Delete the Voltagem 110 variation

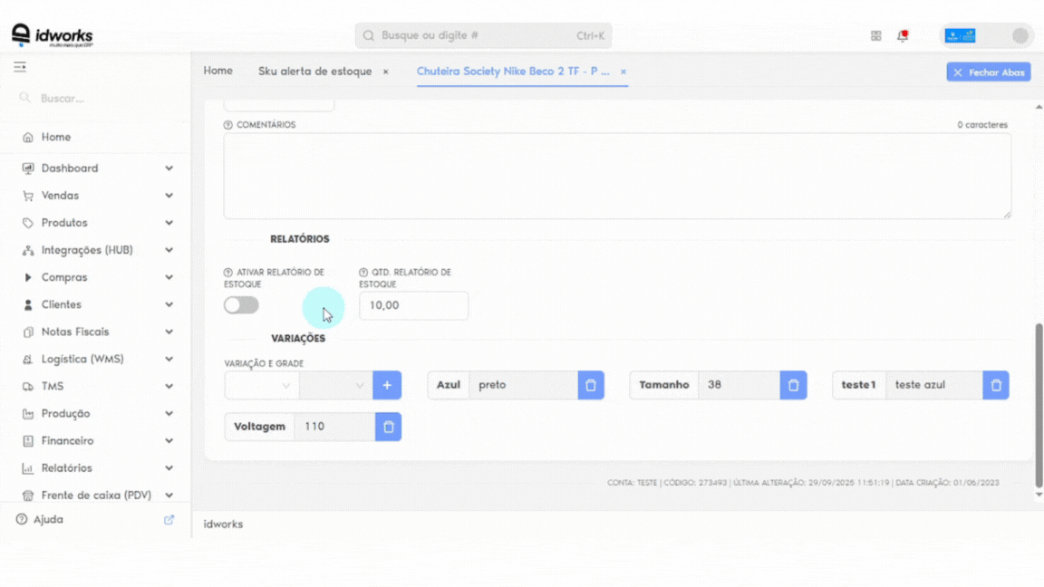388,427
